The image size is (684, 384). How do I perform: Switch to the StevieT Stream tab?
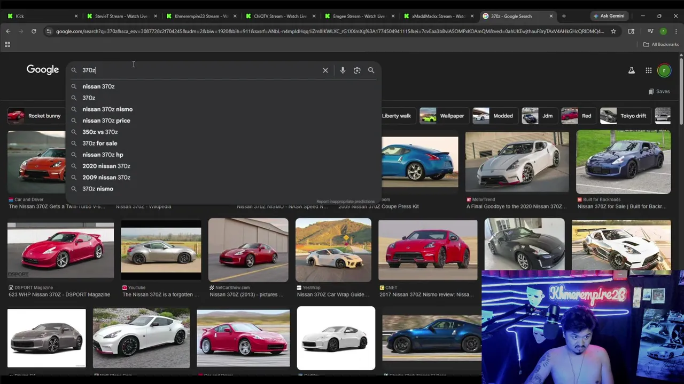122,16
